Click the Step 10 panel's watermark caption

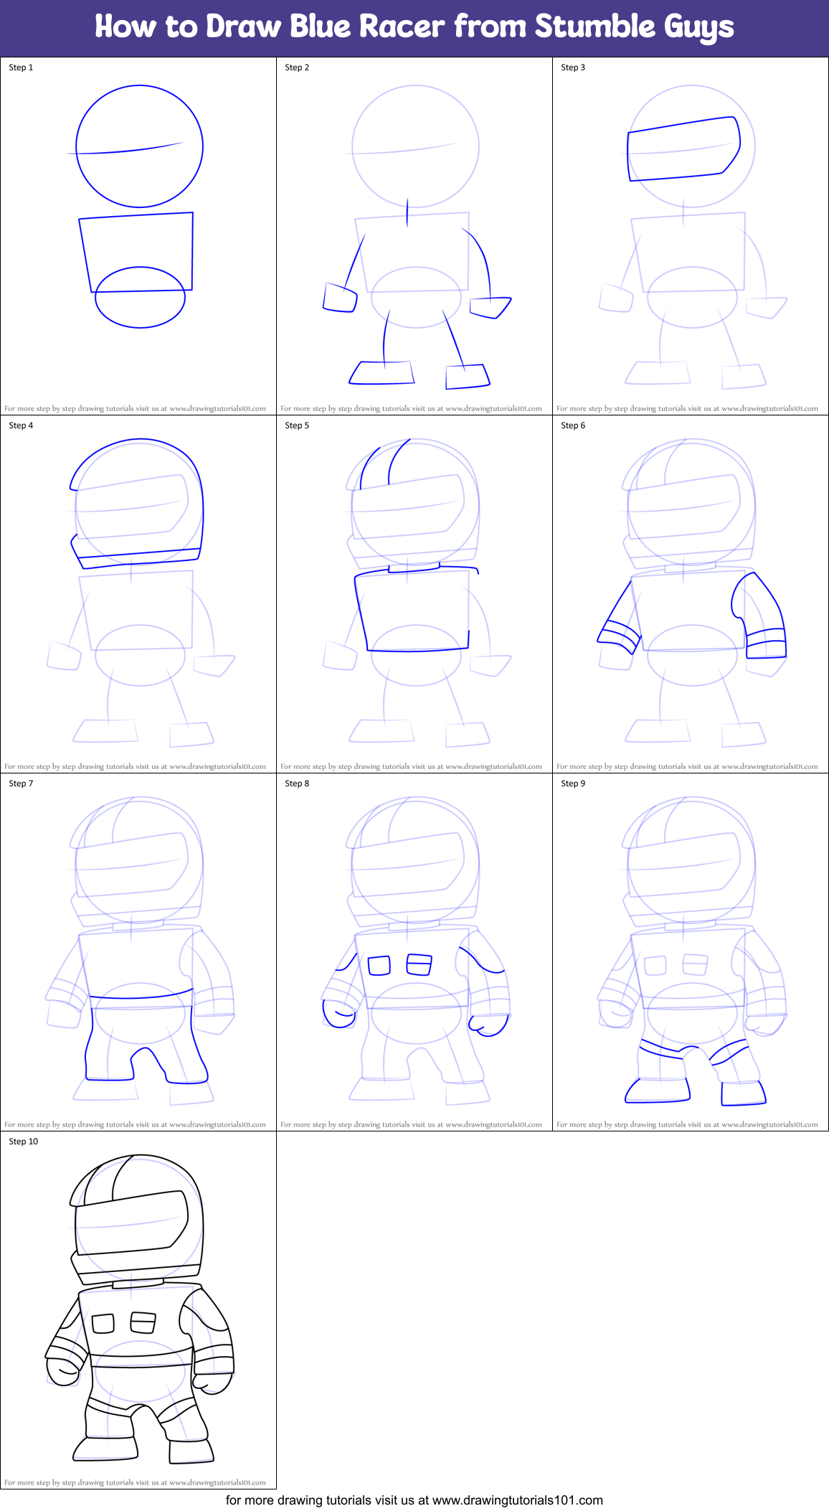pos(135,1482)
